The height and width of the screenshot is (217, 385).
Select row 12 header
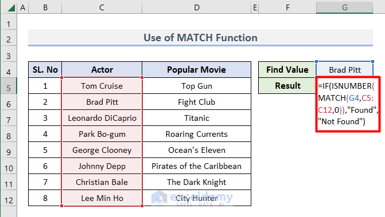9,200
